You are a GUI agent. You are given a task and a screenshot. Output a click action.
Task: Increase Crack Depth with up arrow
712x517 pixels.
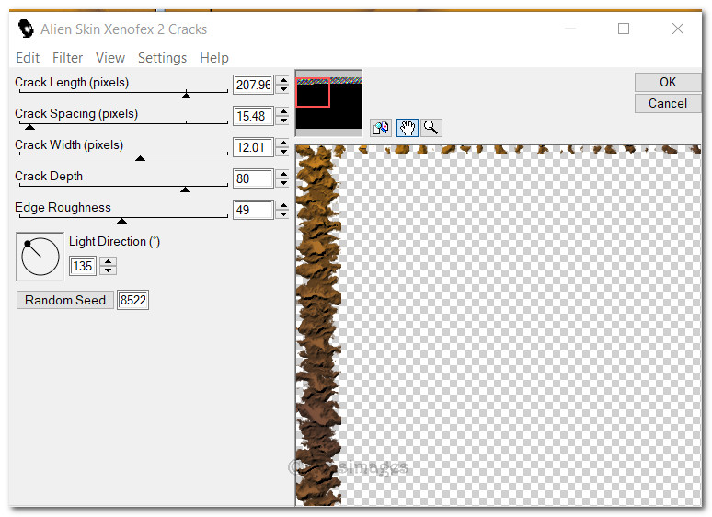click(x=284, y=174)
